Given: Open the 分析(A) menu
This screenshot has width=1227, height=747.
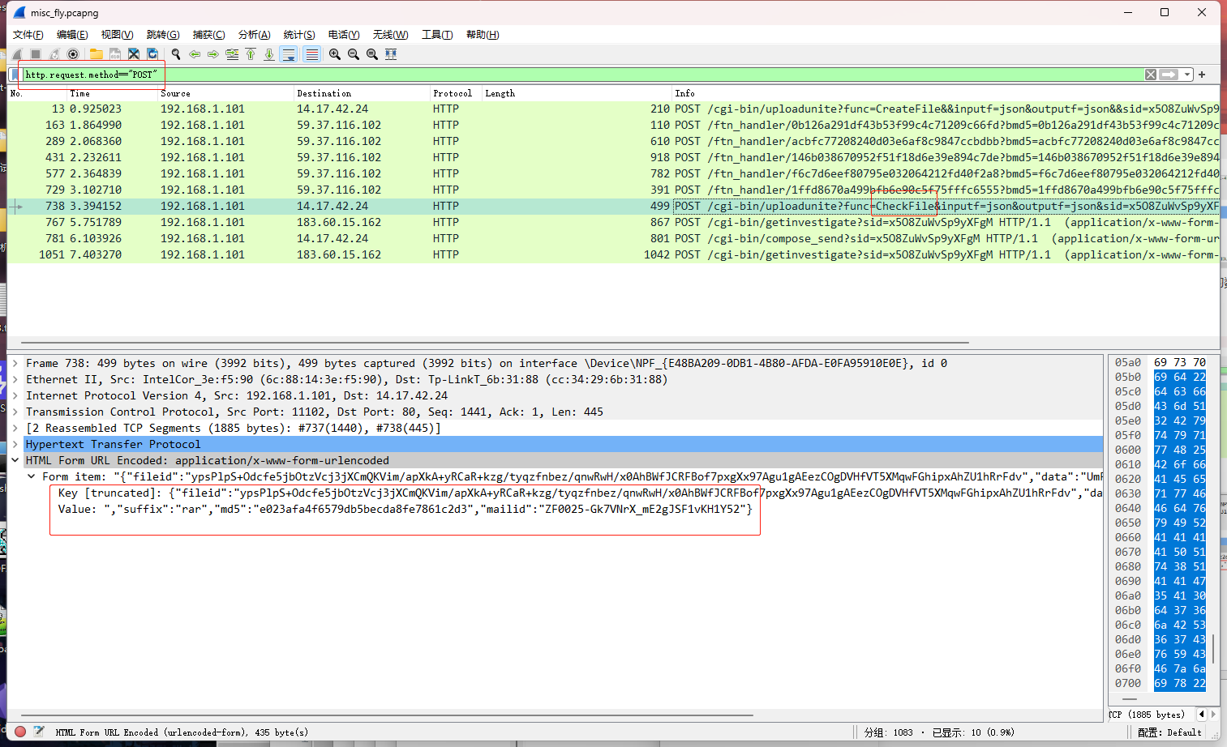Looking at the screenshot, I should coord(254,35).
